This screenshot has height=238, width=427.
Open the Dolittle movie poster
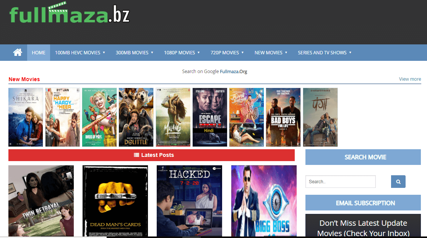point(136,117)
